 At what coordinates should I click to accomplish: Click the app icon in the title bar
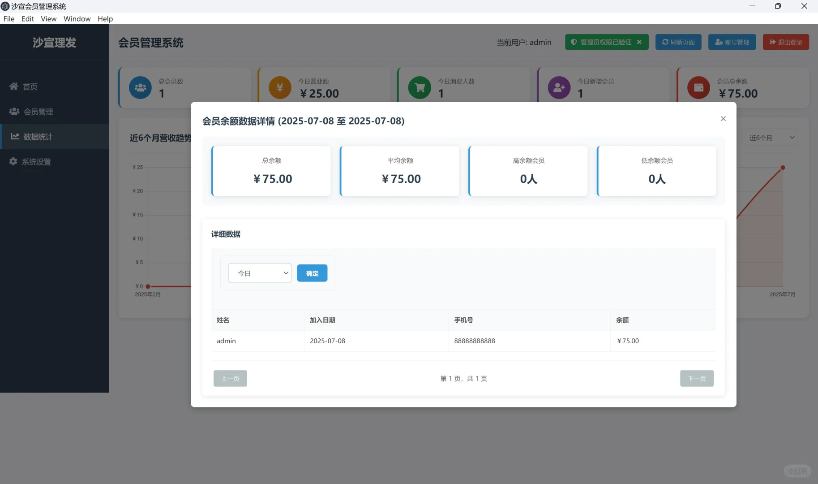[x=5, y=6]
